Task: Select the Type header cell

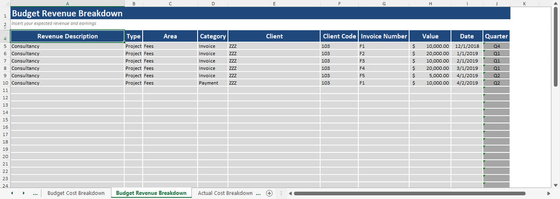Action: click(x=134, y=36)
